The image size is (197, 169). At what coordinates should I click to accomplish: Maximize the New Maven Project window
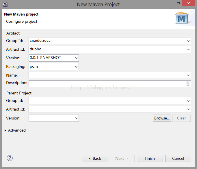(x=178, y=3)
